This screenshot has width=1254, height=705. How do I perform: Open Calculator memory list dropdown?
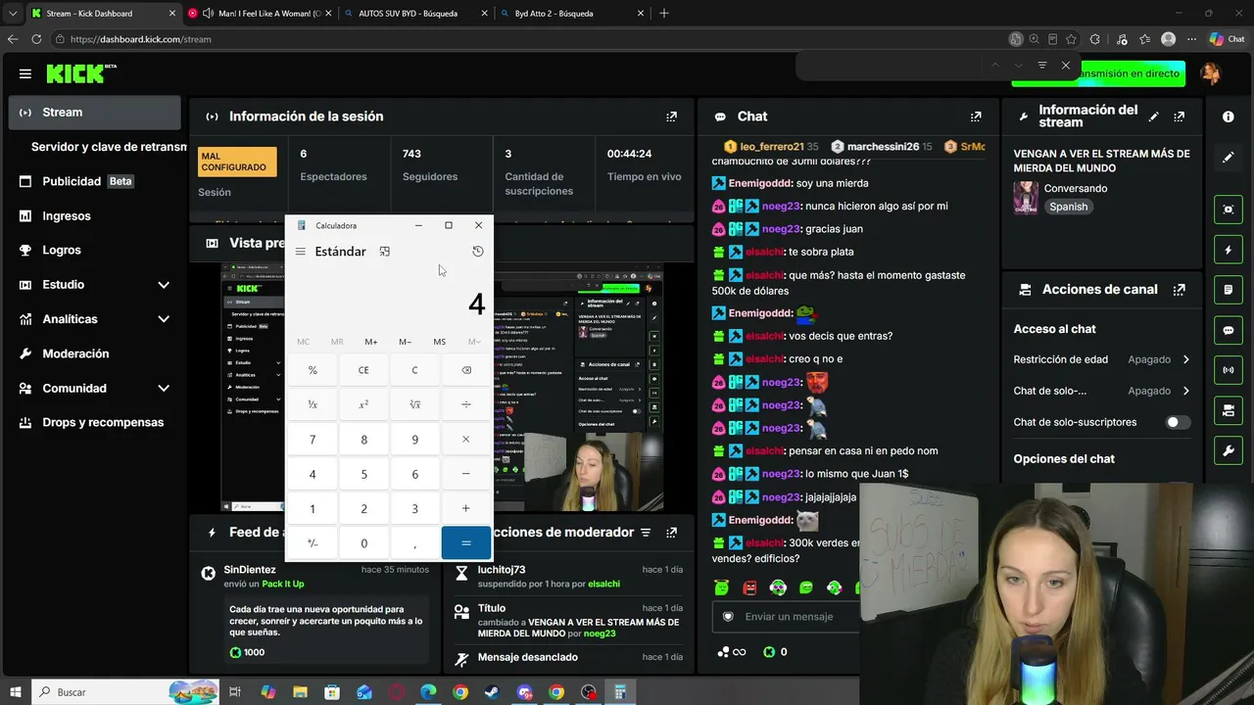474,342
